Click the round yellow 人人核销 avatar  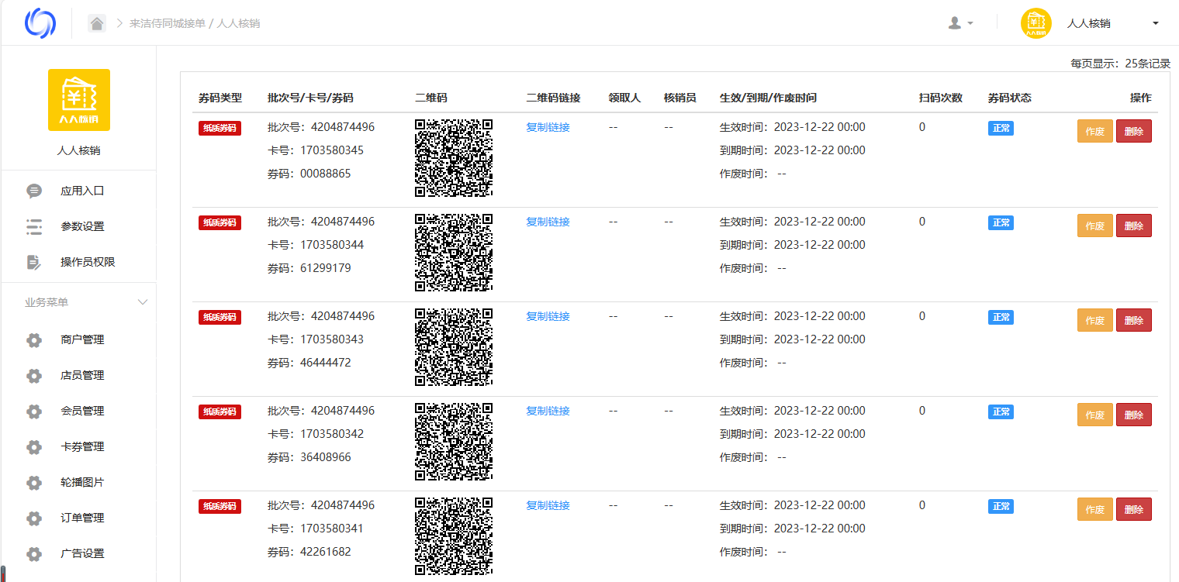pos(1036,23)
